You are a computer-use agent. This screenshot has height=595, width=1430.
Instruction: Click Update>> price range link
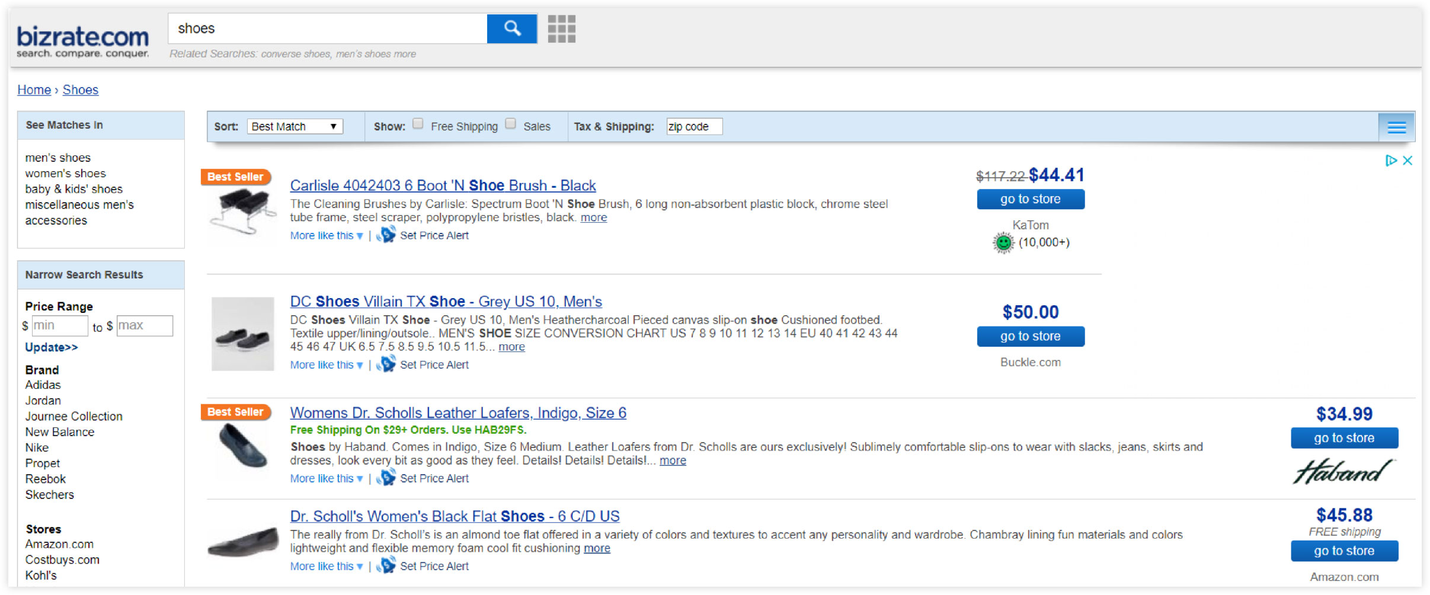click(52, 347)
